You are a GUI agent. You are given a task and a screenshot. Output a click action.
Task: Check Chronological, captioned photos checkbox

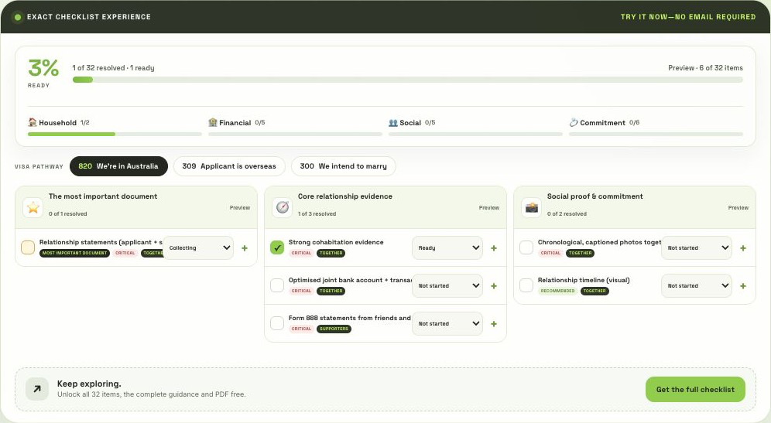(x=526, y=247)
